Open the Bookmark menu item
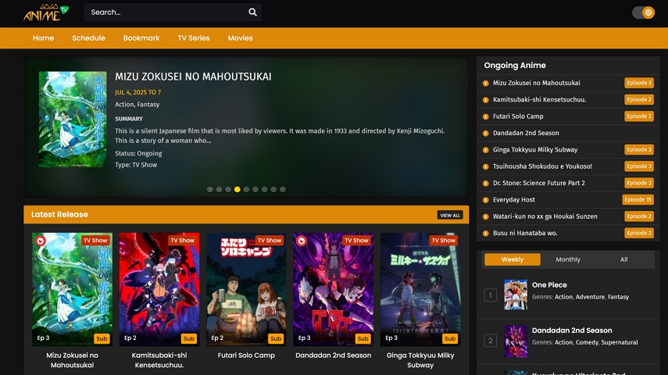Screen dimensions: 668x375 pos(141,38)
